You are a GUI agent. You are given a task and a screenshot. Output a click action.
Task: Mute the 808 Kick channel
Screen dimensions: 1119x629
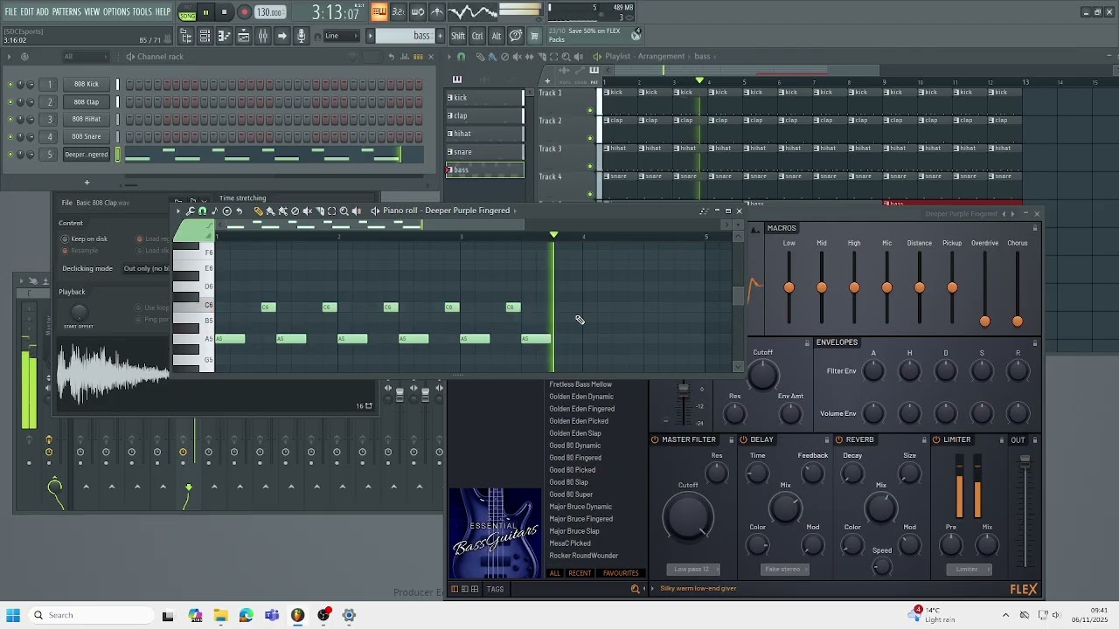coord(10,85)
